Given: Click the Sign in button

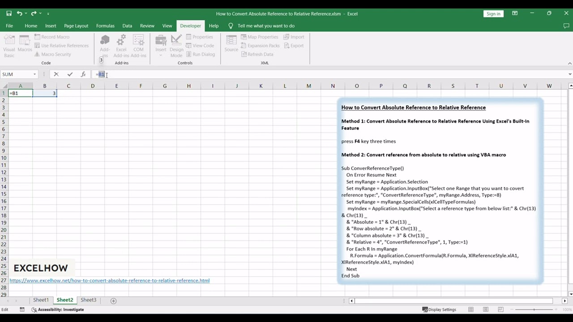Looking at the screenshot, I should click(493, 13).
